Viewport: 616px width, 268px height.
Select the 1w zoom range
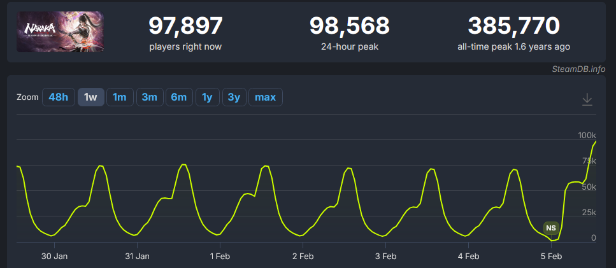tap(90, 97)
